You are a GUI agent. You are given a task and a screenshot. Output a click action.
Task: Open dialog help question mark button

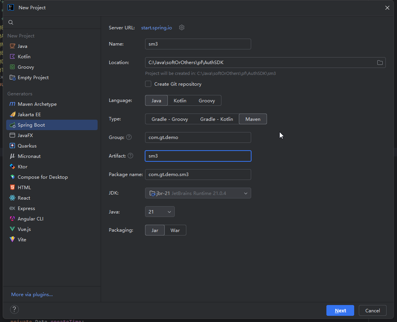pyautogui.click(x=14, y=309)
